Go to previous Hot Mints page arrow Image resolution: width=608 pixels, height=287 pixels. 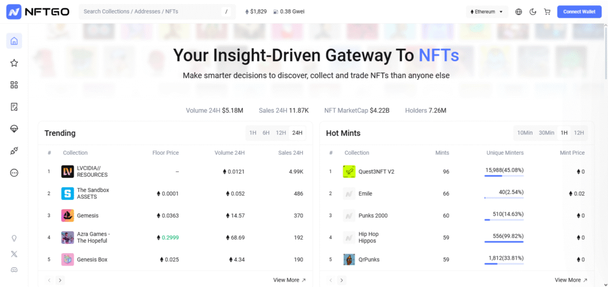[x=331, y=280]
